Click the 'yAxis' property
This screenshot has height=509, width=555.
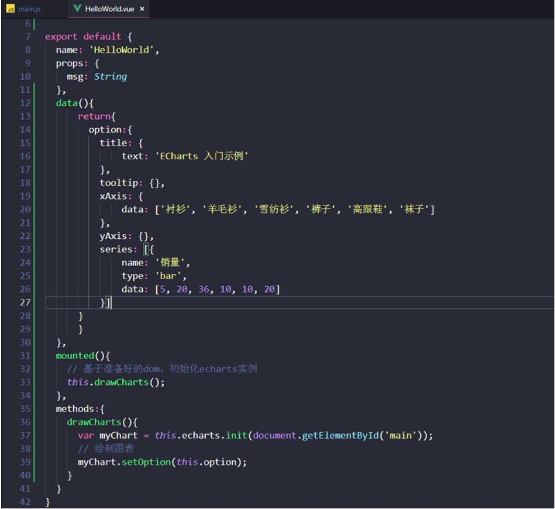[114, 236]
